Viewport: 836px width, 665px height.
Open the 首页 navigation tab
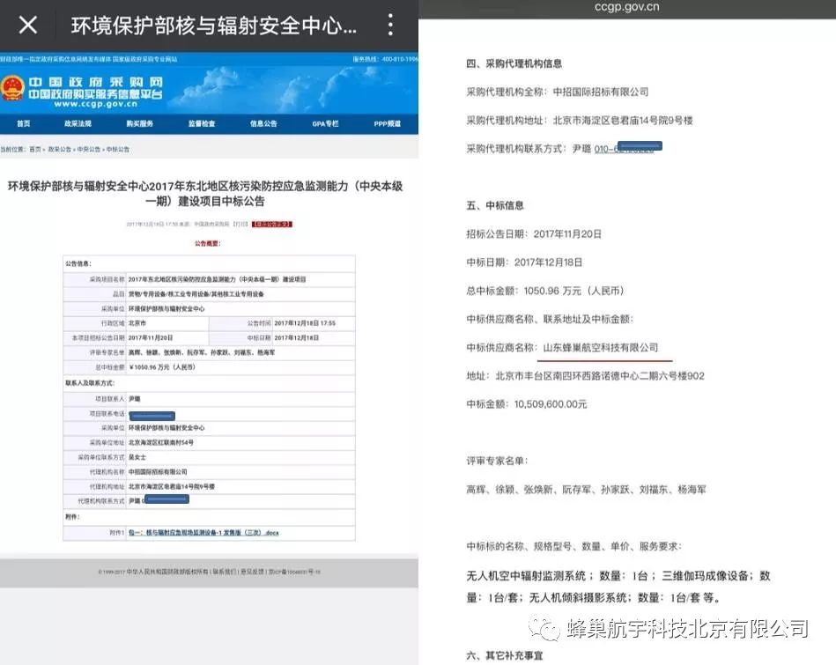pos(24,124)
